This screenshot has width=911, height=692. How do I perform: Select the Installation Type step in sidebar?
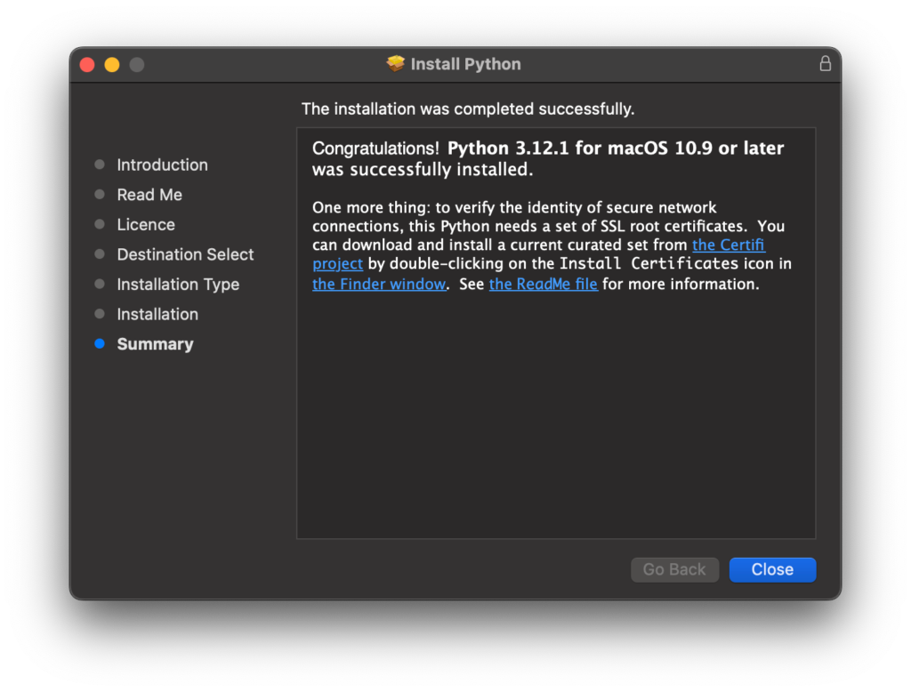point(178,284)
